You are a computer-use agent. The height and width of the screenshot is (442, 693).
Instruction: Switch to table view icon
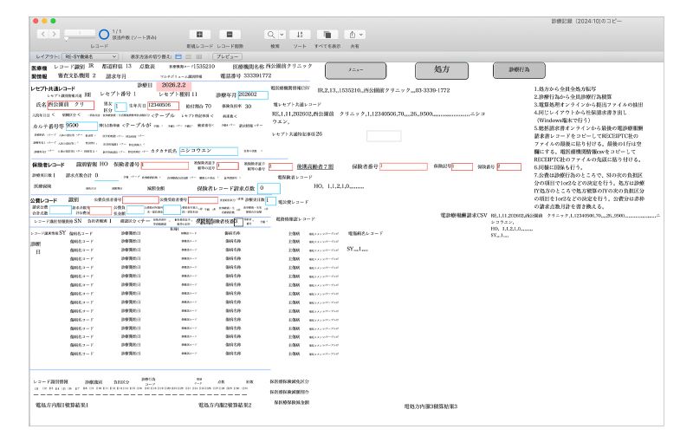click(198, 55)
